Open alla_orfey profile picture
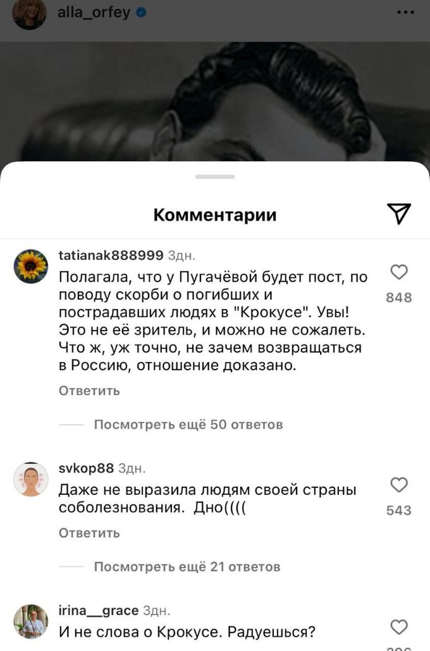This screenshot has width=430, height=651. pyautogui.click(x=29, y=13)
